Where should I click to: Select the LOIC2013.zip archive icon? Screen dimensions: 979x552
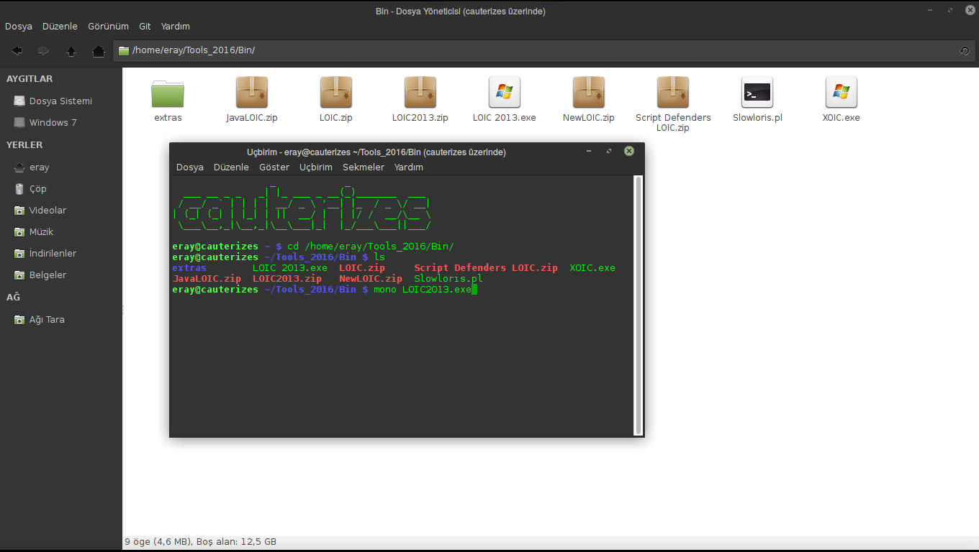(x=420, y=93)
